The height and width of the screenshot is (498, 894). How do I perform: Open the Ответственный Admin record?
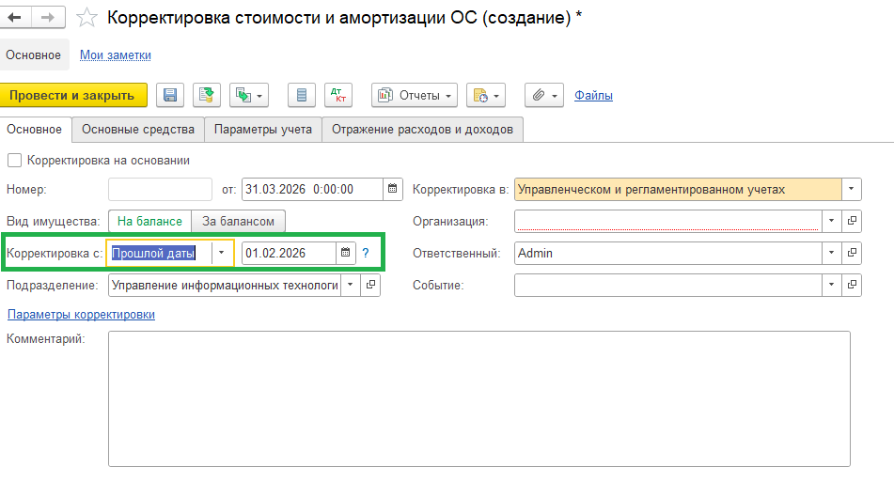point(852,253)
